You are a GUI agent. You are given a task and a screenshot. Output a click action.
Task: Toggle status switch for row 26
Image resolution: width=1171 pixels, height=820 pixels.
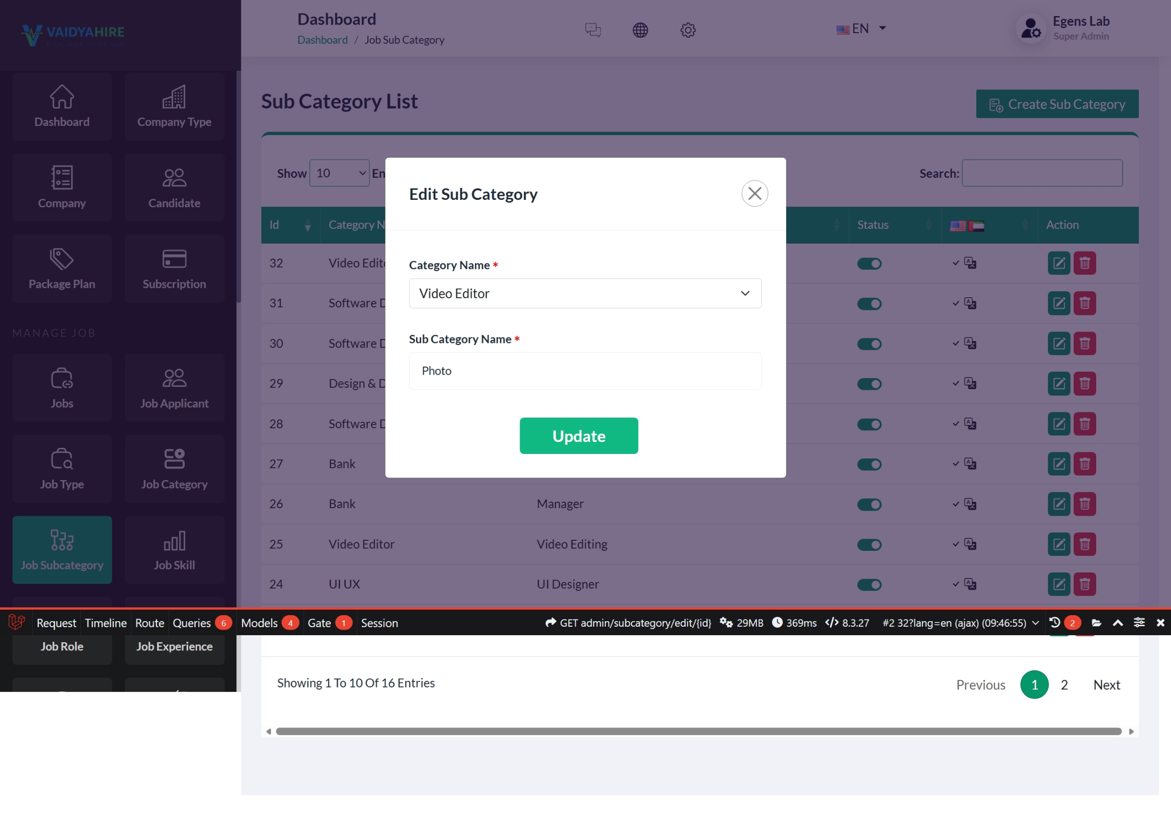869,505
